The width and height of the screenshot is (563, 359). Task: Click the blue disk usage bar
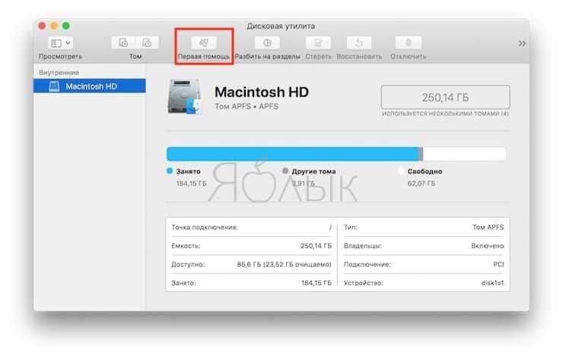click(x=293, y=154)
